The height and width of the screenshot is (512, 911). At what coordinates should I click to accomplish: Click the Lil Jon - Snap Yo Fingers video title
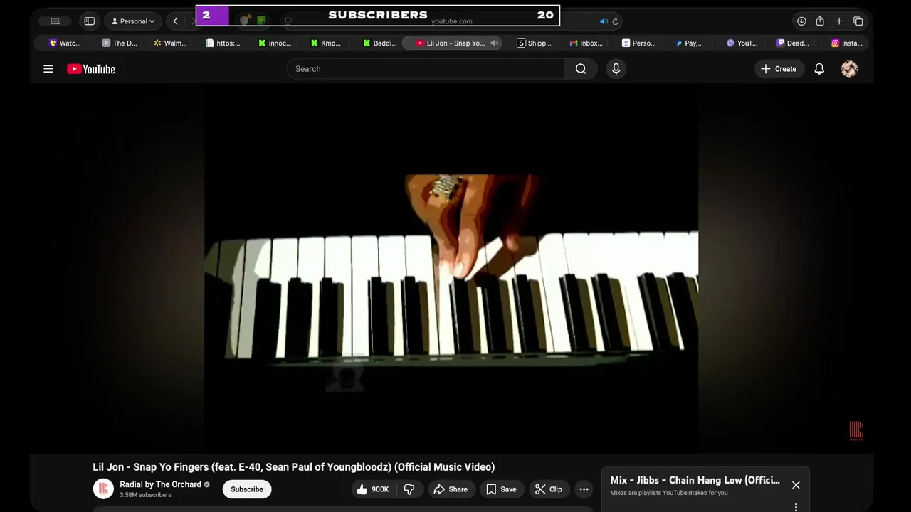pyautogui.click(x=293, y=467)
